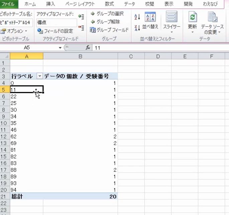Select the cell with row label 0
This screenshot has height=215, width=229.
tap(27, 83)
